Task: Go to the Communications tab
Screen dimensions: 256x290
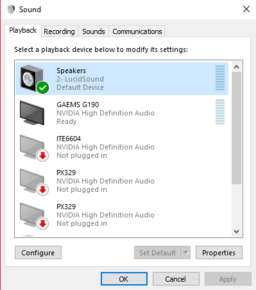Action: click(x=137, y=31)
